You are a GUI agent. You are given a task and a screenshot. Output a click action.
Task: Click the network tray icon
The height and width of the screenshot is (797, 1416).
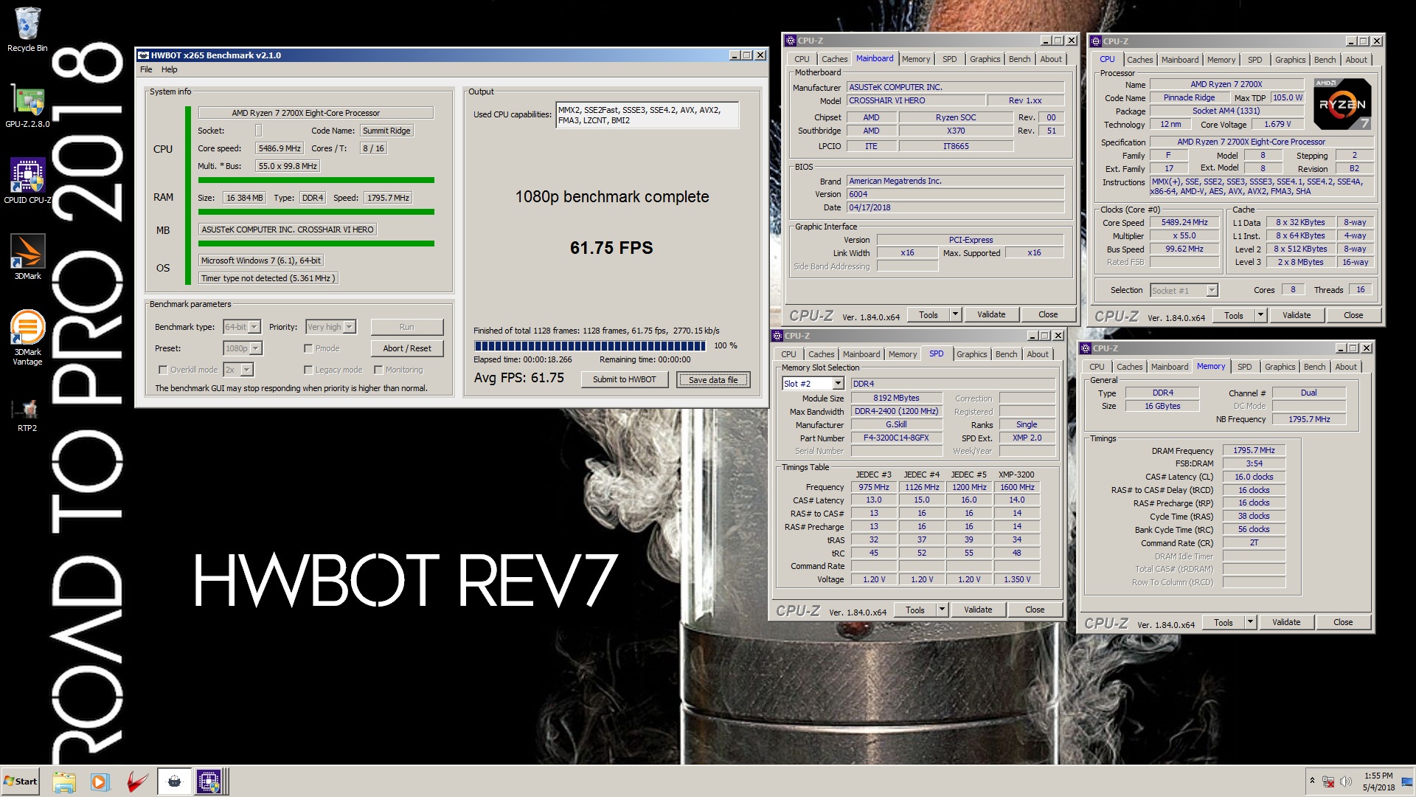coord(1328,782)
